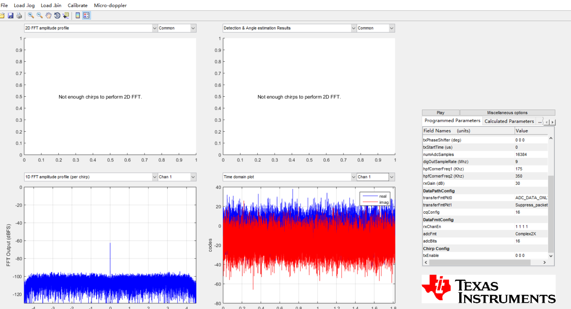Select the Zoom In magnifier tool
The width and height of the screenshot is (571, 309).
click(31, 15)
